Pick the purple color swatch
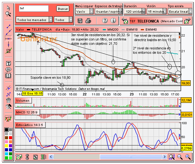This screenshot has height=164, width=195. tap(11, 146)
